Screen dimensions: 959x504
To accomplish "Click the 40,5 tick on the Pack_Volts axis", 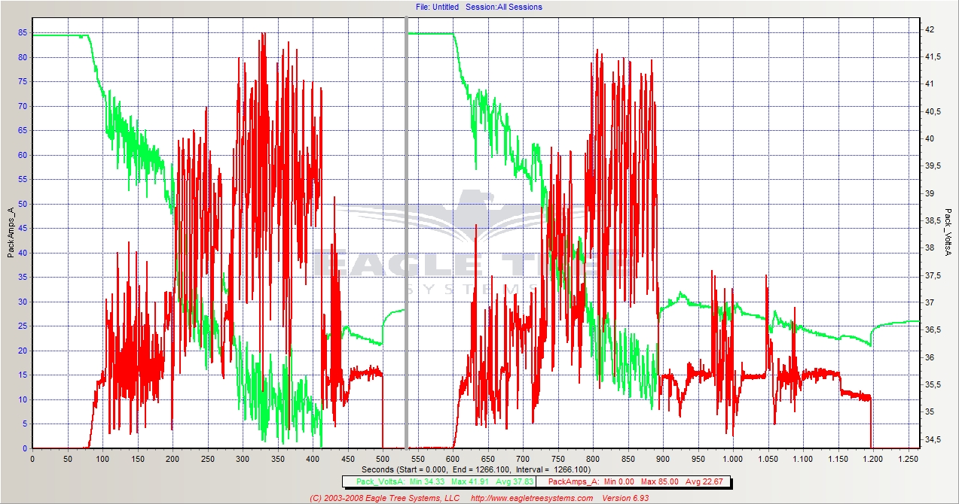I will click(x=932, y=111).
